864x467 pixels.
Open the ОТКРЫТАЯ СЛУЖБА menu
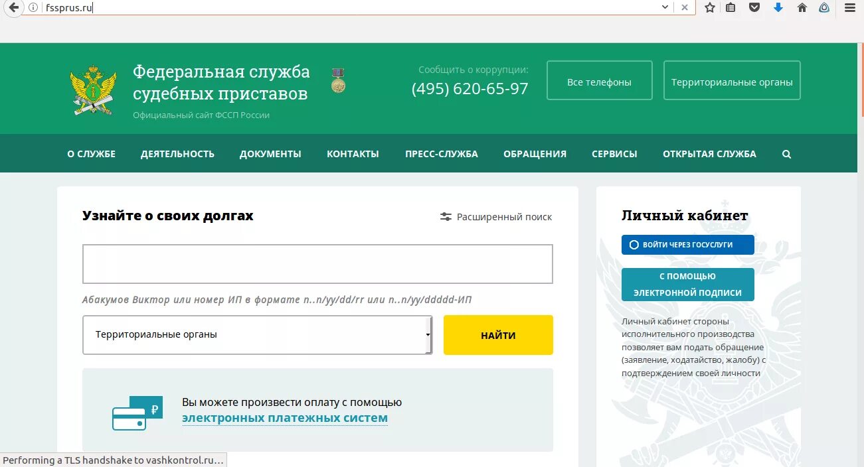709,154
